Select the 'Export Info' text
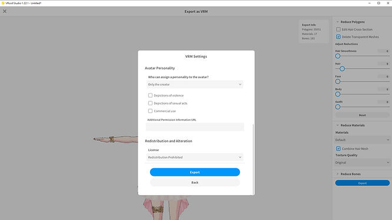The image size is (392, 220). click(x=309, y=25)
